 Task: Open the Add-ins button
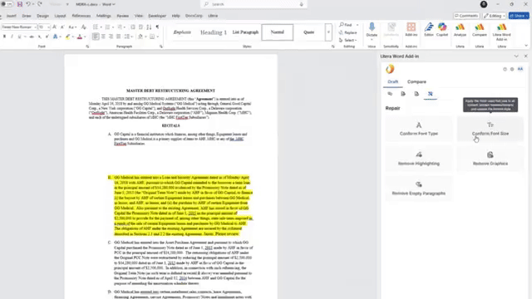[411, 30]
